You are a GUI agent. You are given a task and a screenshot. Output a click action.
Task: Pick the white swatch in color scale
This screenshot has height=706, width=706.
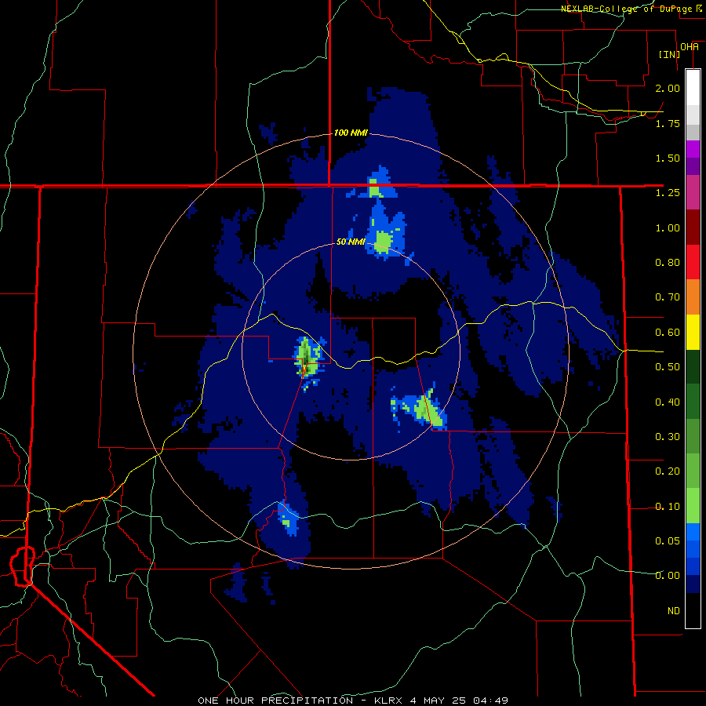point(693,88)
